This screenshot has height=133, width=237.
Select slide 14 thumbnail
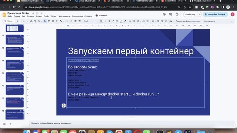pyautogui.click(x=15, y=65)
